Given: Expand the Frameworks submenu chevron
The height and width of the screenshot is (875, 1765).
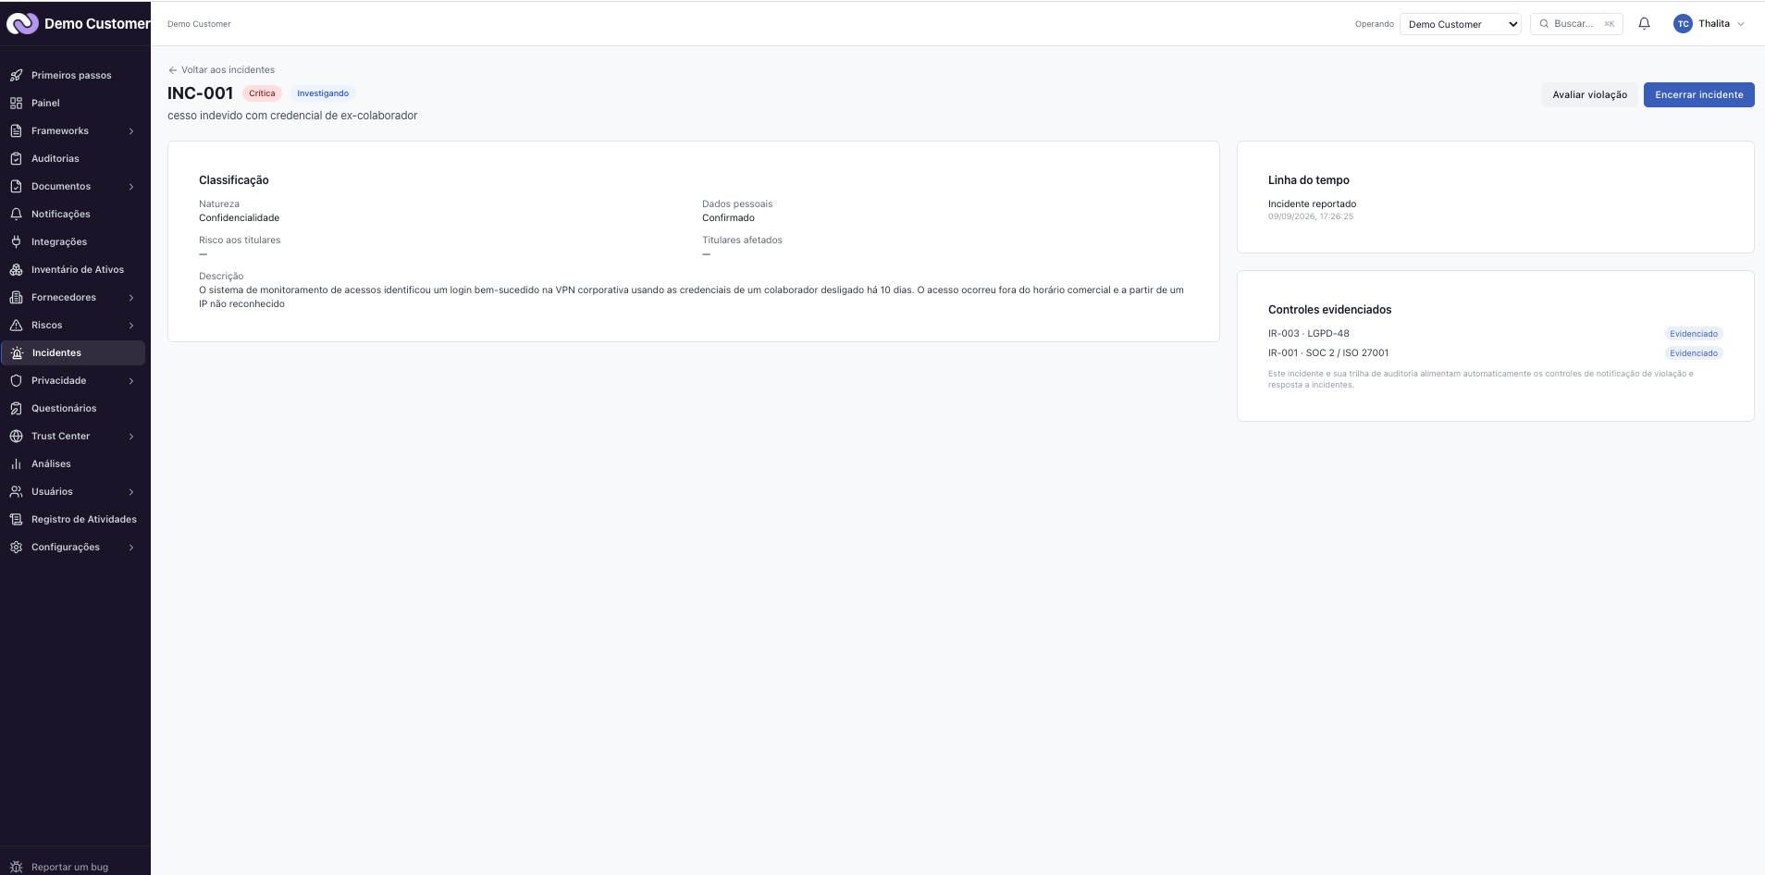Looking at the screenshot, I should tap(131, 131).
